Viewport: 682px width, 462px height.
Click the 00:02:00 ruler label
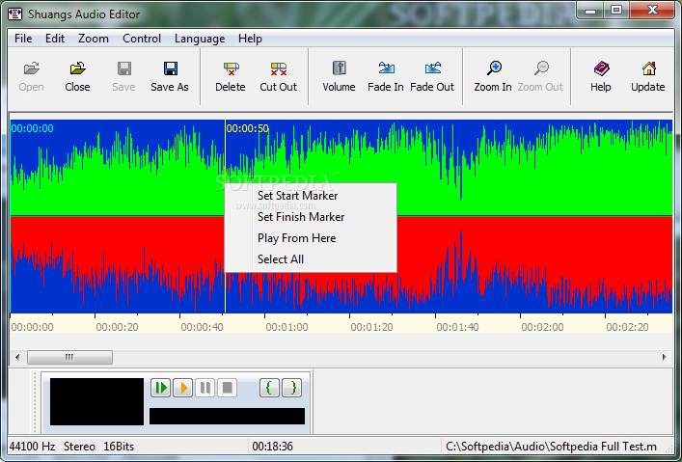pyautogui.click(x=542, y=327)
